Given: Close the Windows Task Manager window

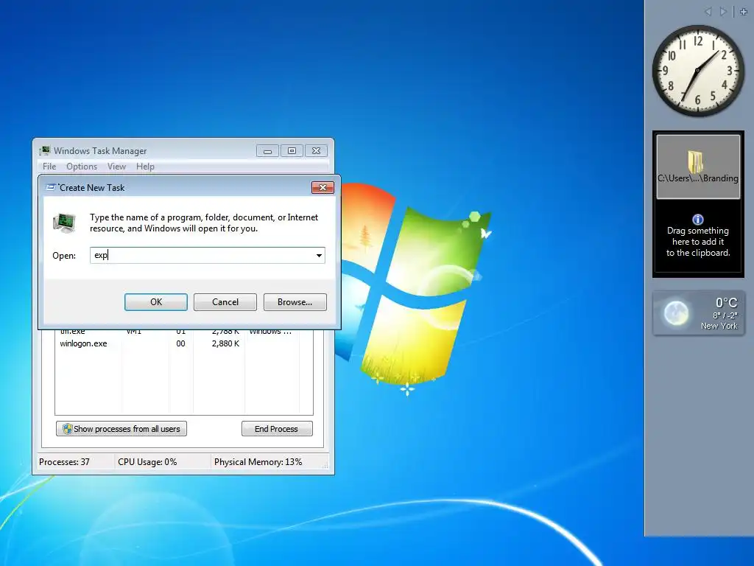Looking at the screenshot, I should coord(316,151).
